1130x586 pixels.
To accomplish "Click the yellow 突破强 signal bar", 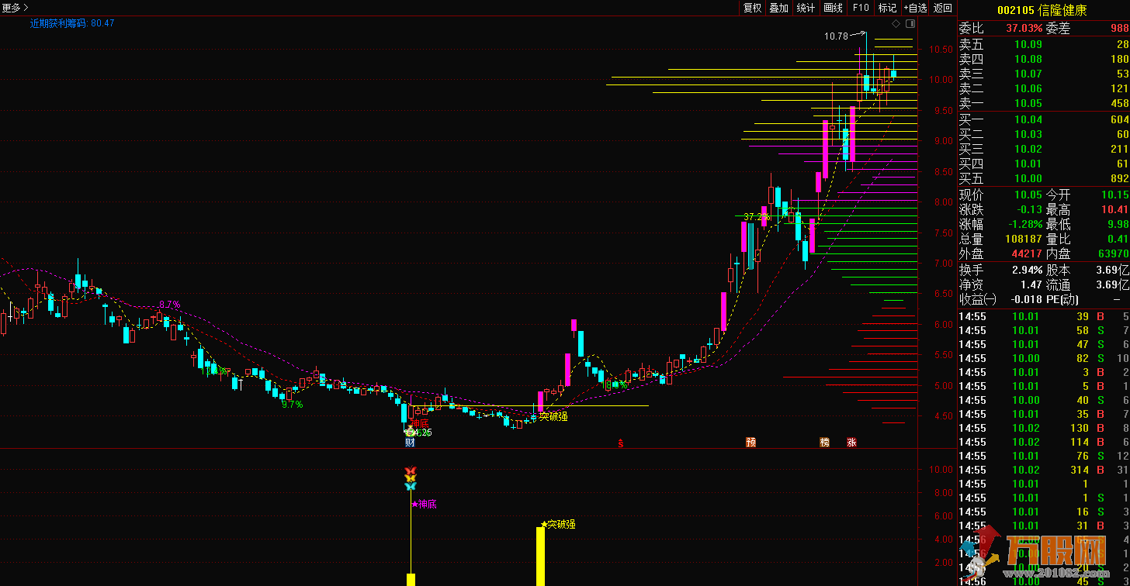I will tap(540, 557).
